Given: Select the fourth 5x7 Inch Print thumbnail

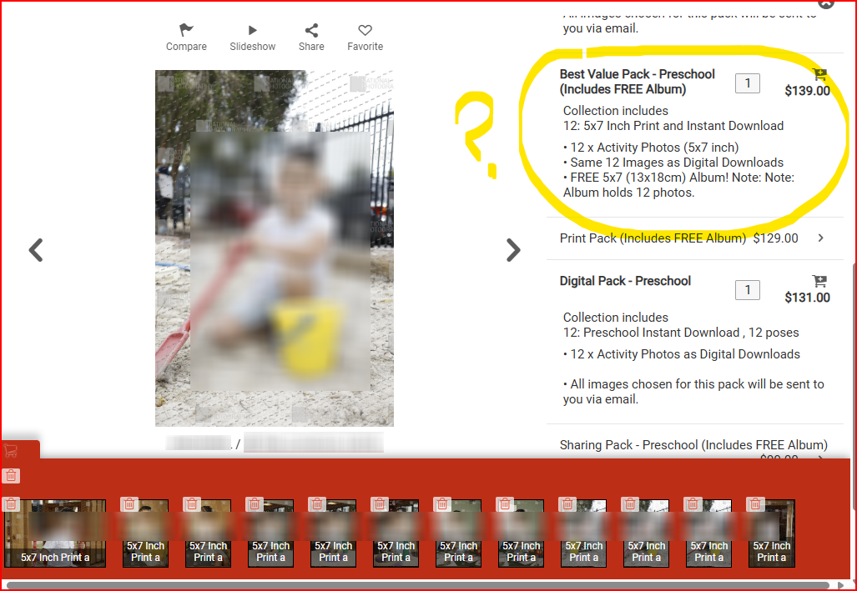Looking at the screenshot, I should coord(270,533).
